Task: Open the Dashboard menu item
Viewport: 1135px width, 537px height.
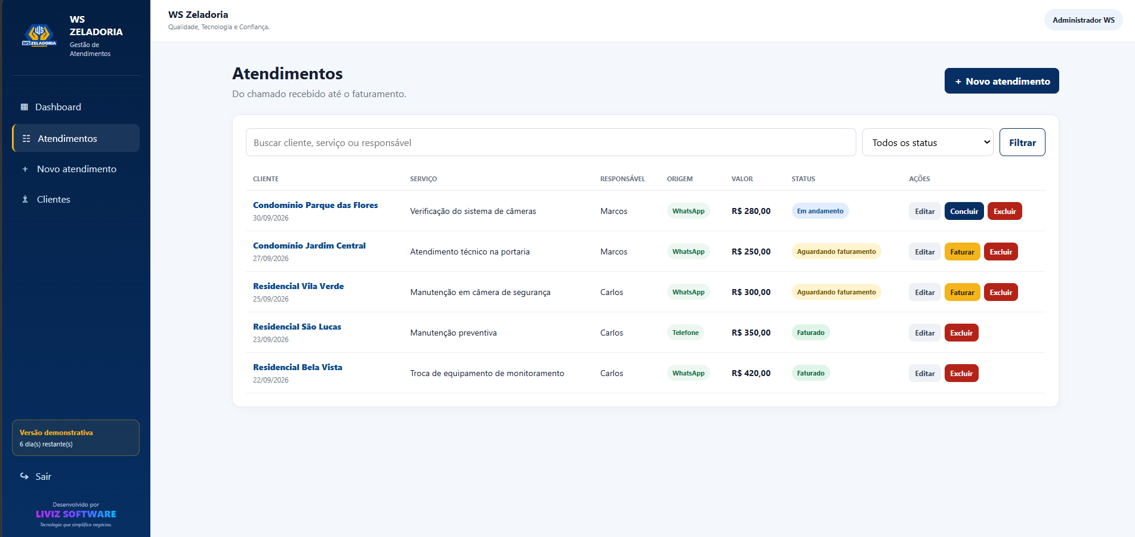Action: [x=76, y=107]
